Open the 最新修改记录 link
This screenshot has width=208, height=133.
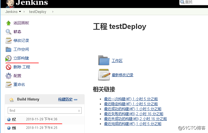(x=122, y=75)
